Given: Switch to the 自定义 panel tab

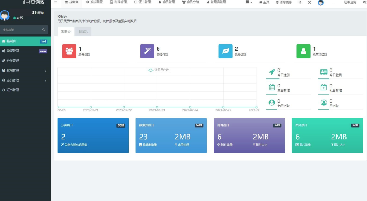Looking at the screenshot, I should pos(83,32).
